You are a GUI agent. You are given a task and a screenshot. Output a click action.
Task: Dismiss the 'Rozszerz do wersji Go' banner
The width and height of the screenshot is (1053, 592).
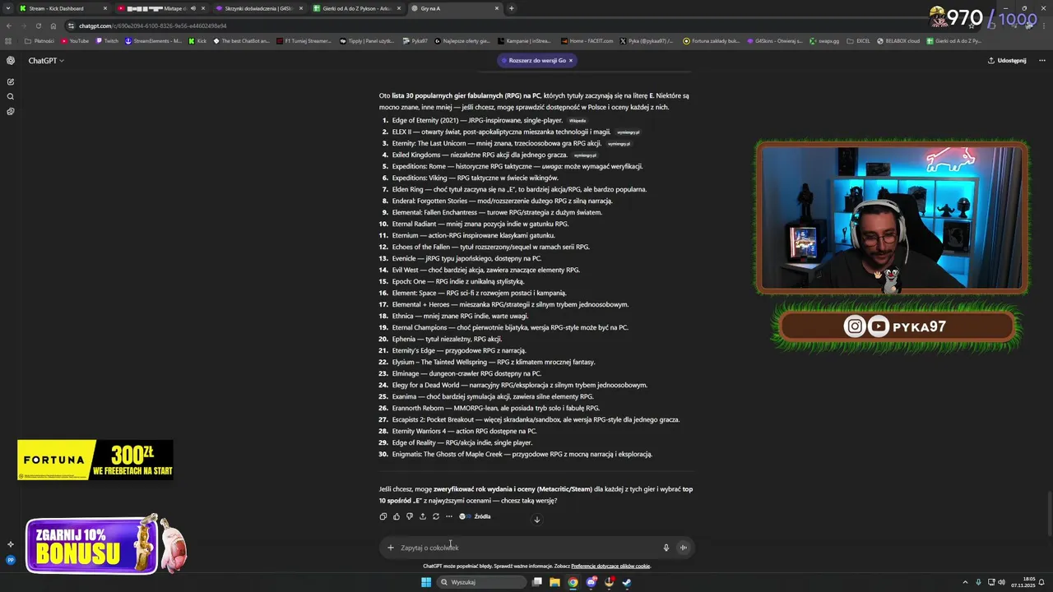[x=570, y=60]
